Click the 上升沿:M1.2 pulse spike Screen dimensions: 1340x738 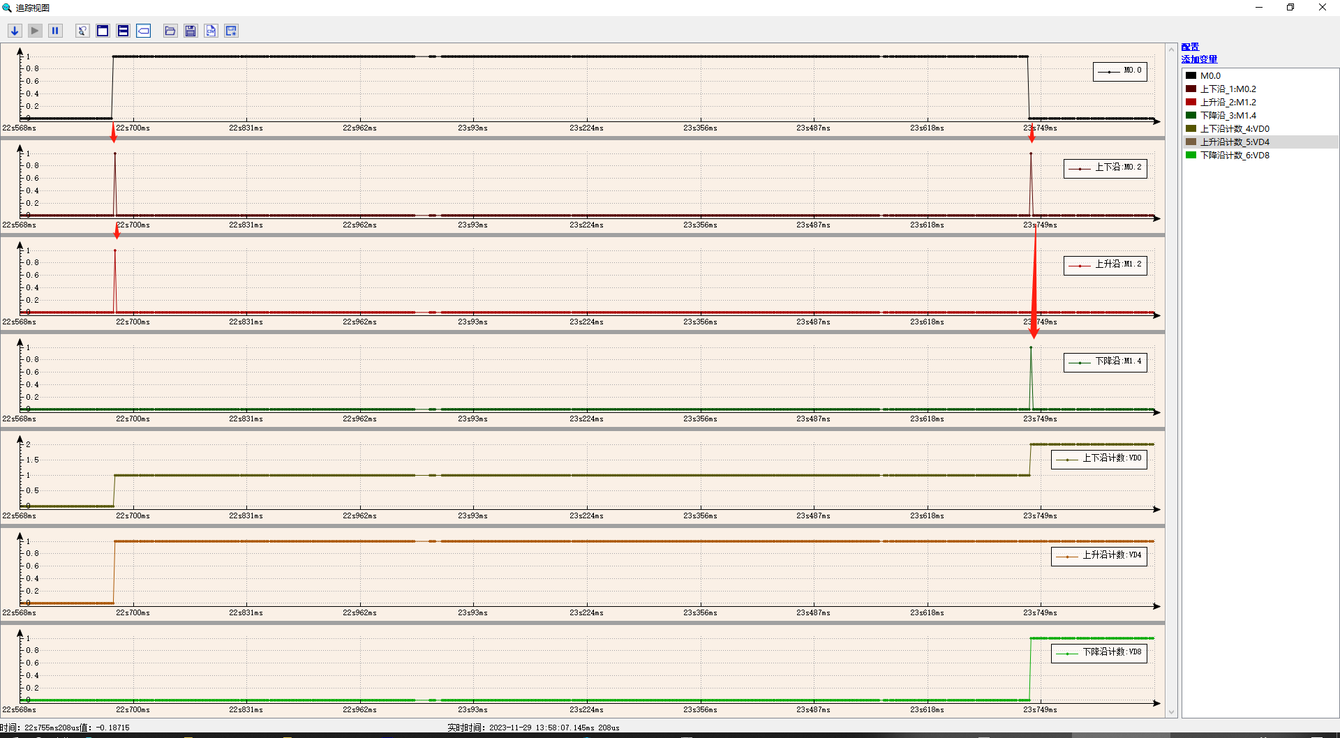tap(115, 281)
